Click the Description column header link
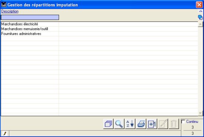The width and height of the screenshot is (204, 137). tap(10, 12)
